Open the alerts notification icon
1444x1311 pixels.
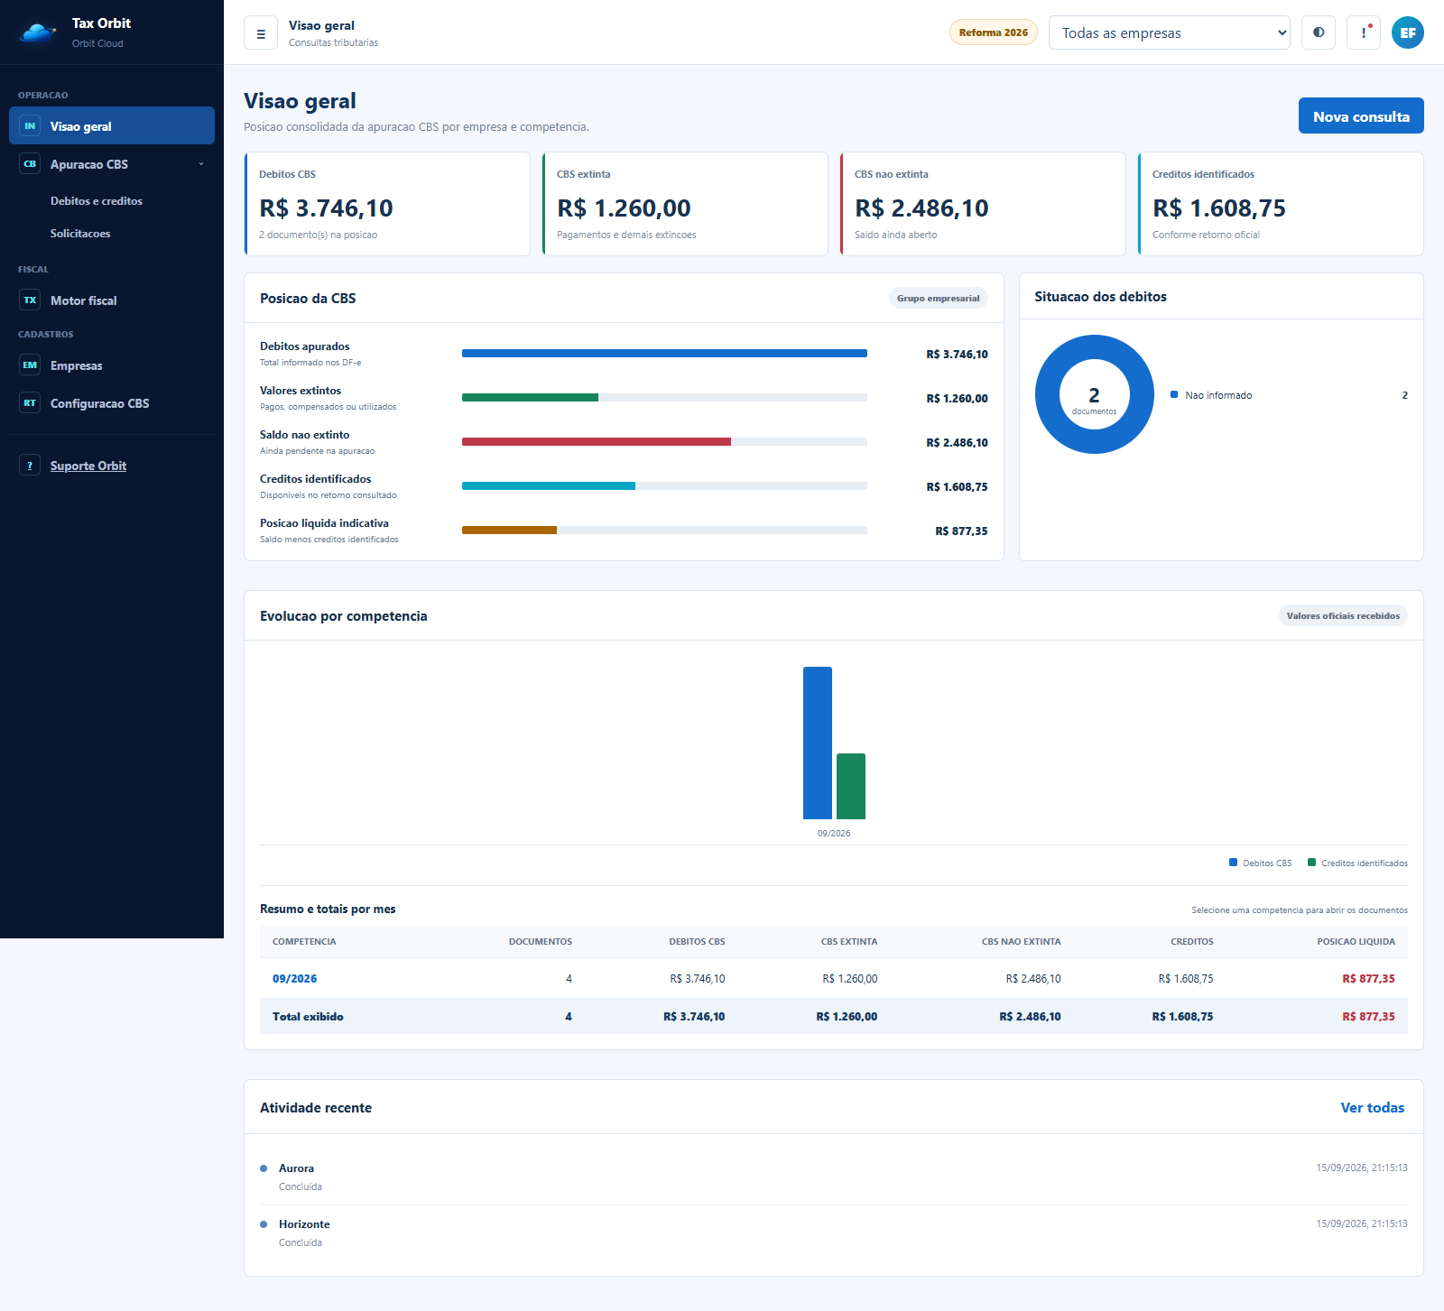(x=1364, y=32)
